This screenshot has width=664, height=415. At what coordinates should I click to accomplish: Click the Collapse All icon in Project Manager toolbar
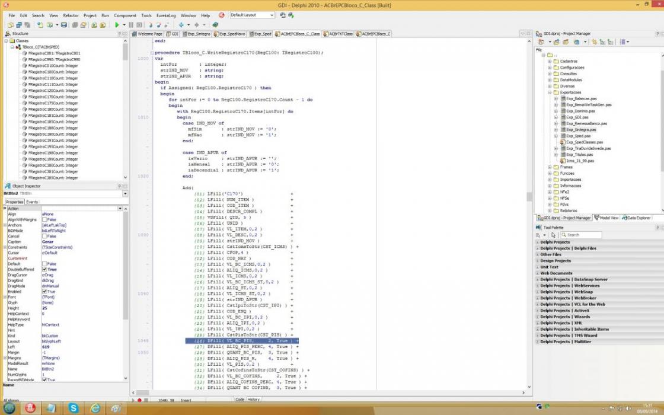[x=610, y=42]
